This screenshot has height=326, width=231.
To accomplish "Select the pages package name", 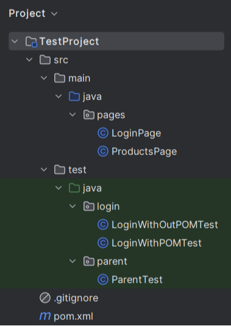I will tap(111, 115).
